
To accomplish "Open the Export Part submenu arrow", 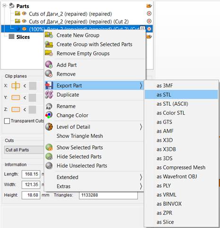I will 141,85.
